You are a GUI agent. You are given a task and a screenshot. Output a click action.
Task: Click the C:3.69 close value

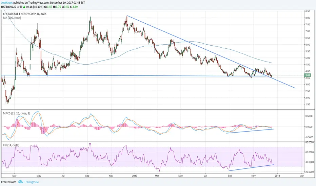[74, 7]
